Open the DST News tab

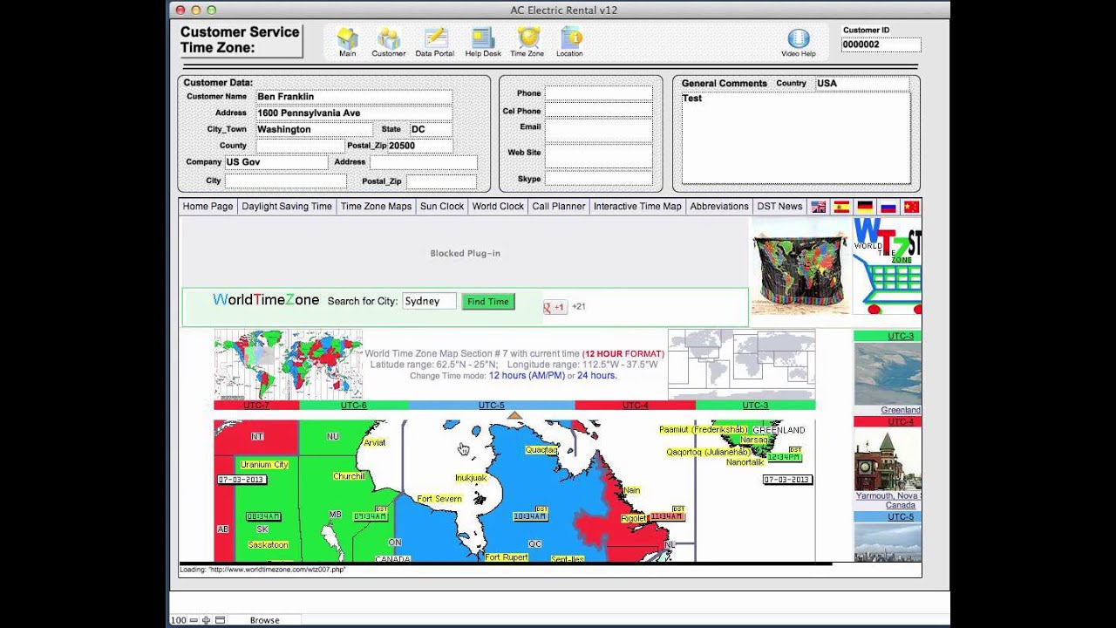[779, 207]
